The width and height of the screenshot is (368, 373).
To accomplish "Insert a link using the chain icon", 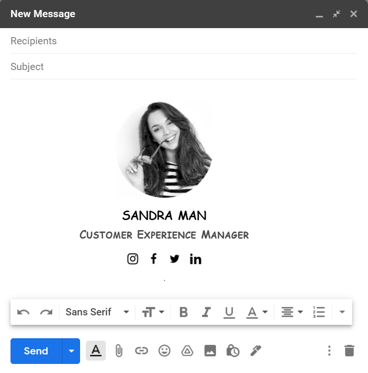I will (x=141, y=351).
